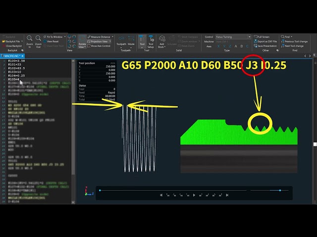Open Backplot group dialog launcher
Screen dimensions: 317x237
tap(22, 50)
